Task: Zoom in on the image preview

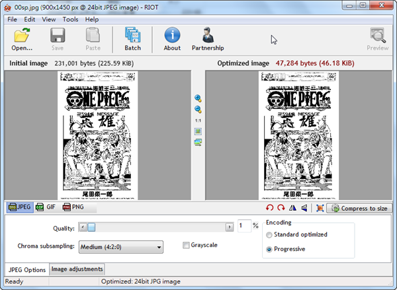Action: (x=198, y=98)
